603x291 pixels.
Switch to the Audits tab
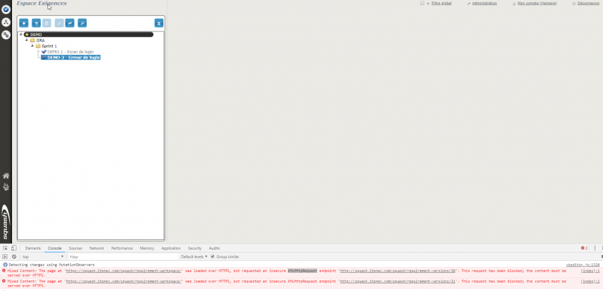(x=214, y=248)
